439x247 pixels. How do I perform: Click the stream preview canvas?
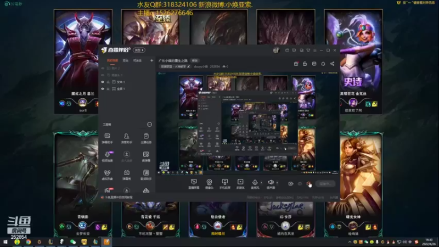247,123
